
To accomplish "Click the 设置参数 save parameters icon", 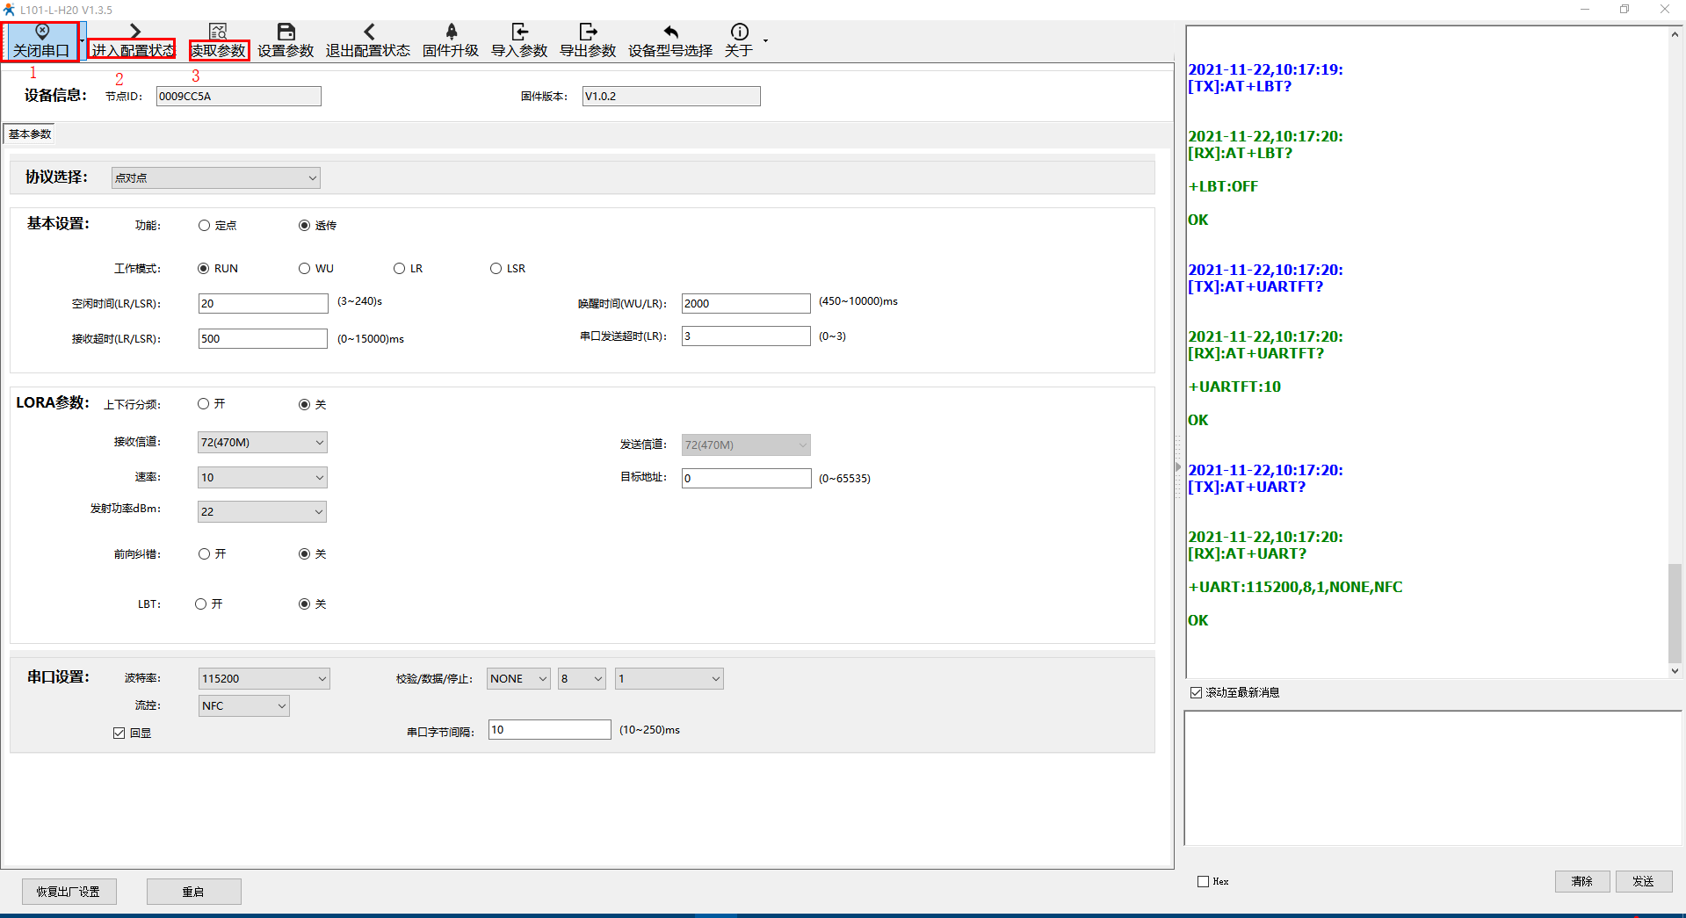I will pos(286,33).
